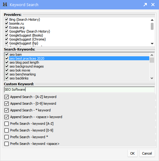Click Providers list scroll up arrow
This screenshot has width=159, height=161.
tap(152, 20)
